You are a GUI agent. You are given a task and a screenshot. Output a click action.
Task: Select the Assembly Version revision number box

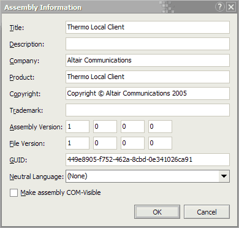pos(160,127)
